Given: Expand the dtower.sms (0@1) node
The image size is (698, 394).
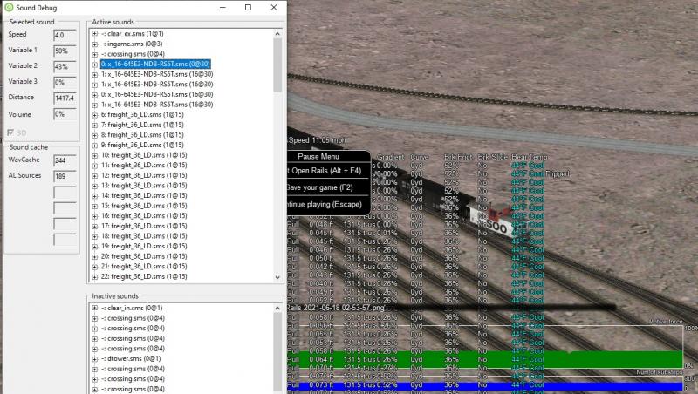Looking at the screenshot, I should [x=95, y=359].
